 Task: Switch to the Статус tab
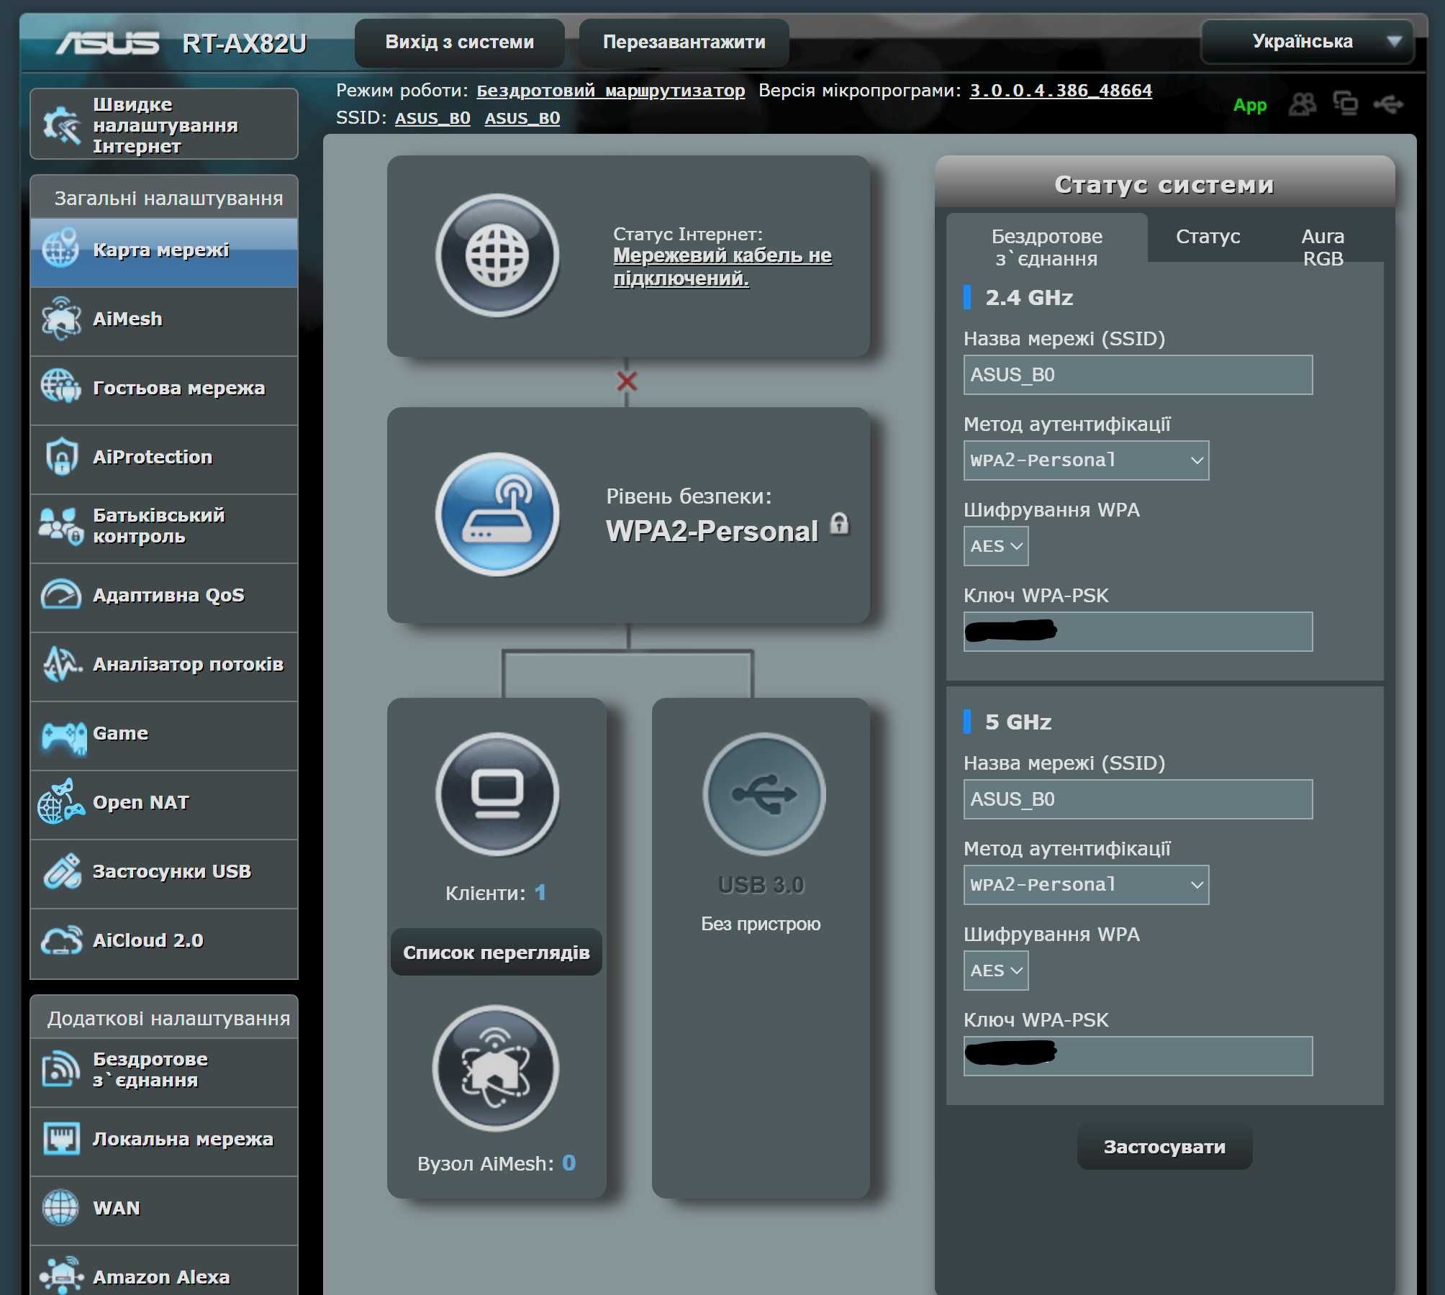point(1208,236)
